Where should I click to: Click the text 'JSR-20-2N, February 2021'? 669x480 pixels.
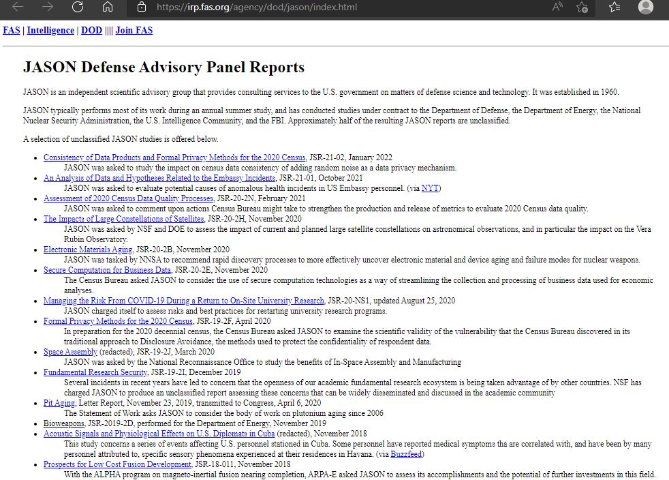pos(261,198)
